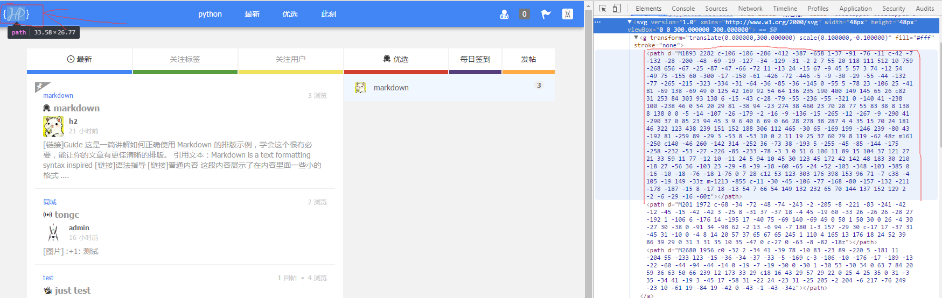The width and height of the screenshot is (942, 298).
Task: Click the pinned post pin icon
Action: [41, 86]
